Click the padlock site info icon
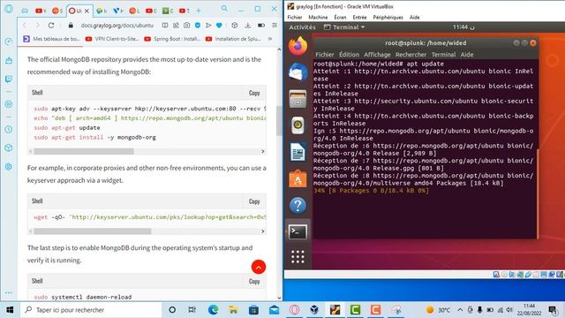Viewport: 565px width, 318px height. coord(71,26)
